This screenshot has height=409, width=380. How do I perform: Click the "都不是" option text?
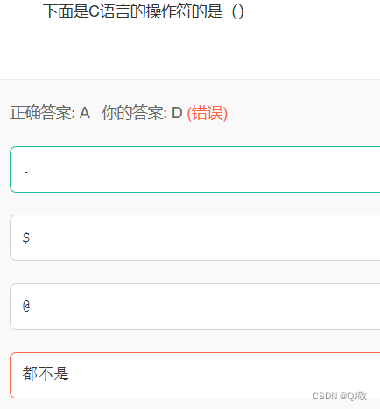click(46, 374)
